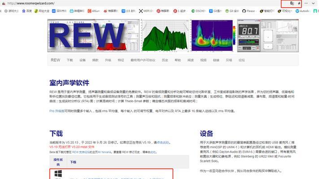319x179 pixels.
Task: Click the 下载 section heading
Action: tap(56, 133)
